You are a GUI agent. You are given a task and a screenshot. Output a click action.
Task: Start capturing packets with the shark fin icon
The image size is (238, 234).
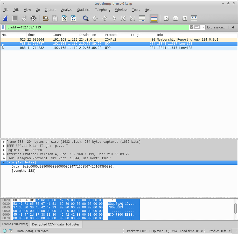coord(5,18)
